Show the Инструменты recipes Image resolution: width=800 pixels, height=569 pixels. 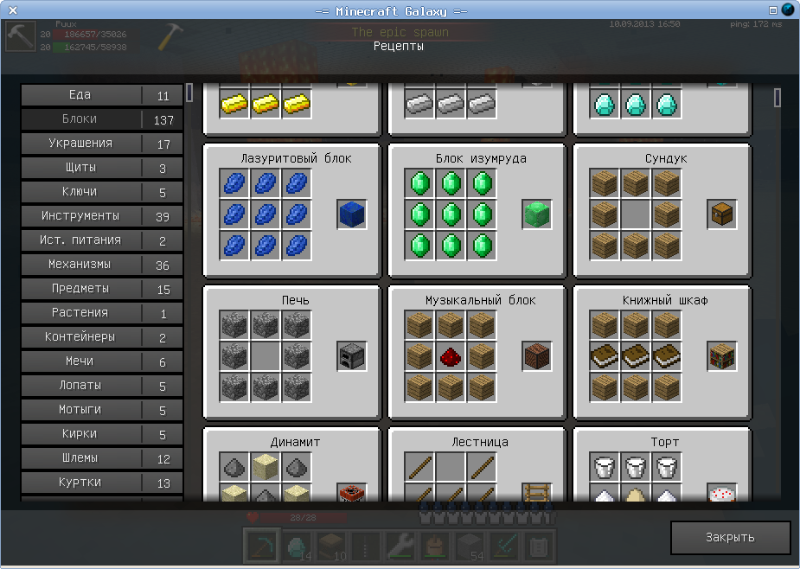[x=102, y=216]
